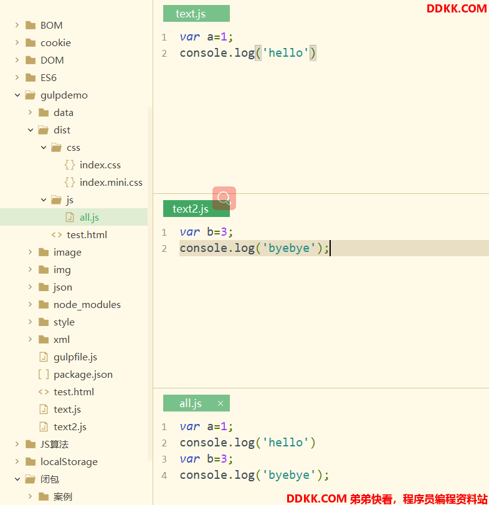Click the json folder icon
The image size is (489, 505).
[44, 287]
